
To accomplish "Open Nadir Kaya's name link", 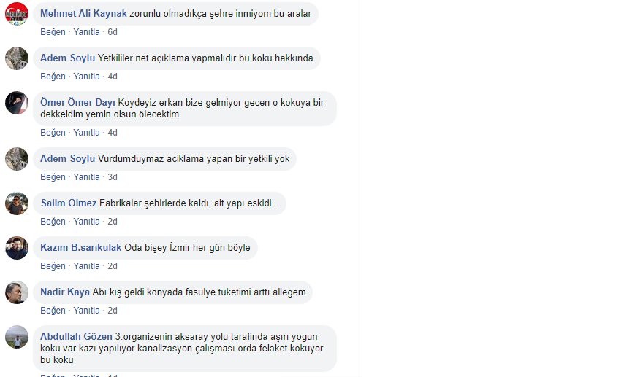I will (x=65, y=292).
